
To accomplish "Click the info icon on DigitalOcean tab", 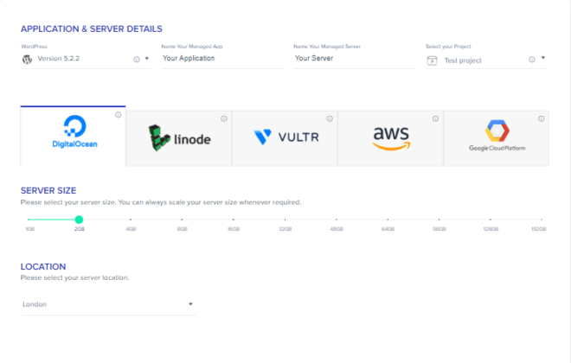I will pos(118,115).
